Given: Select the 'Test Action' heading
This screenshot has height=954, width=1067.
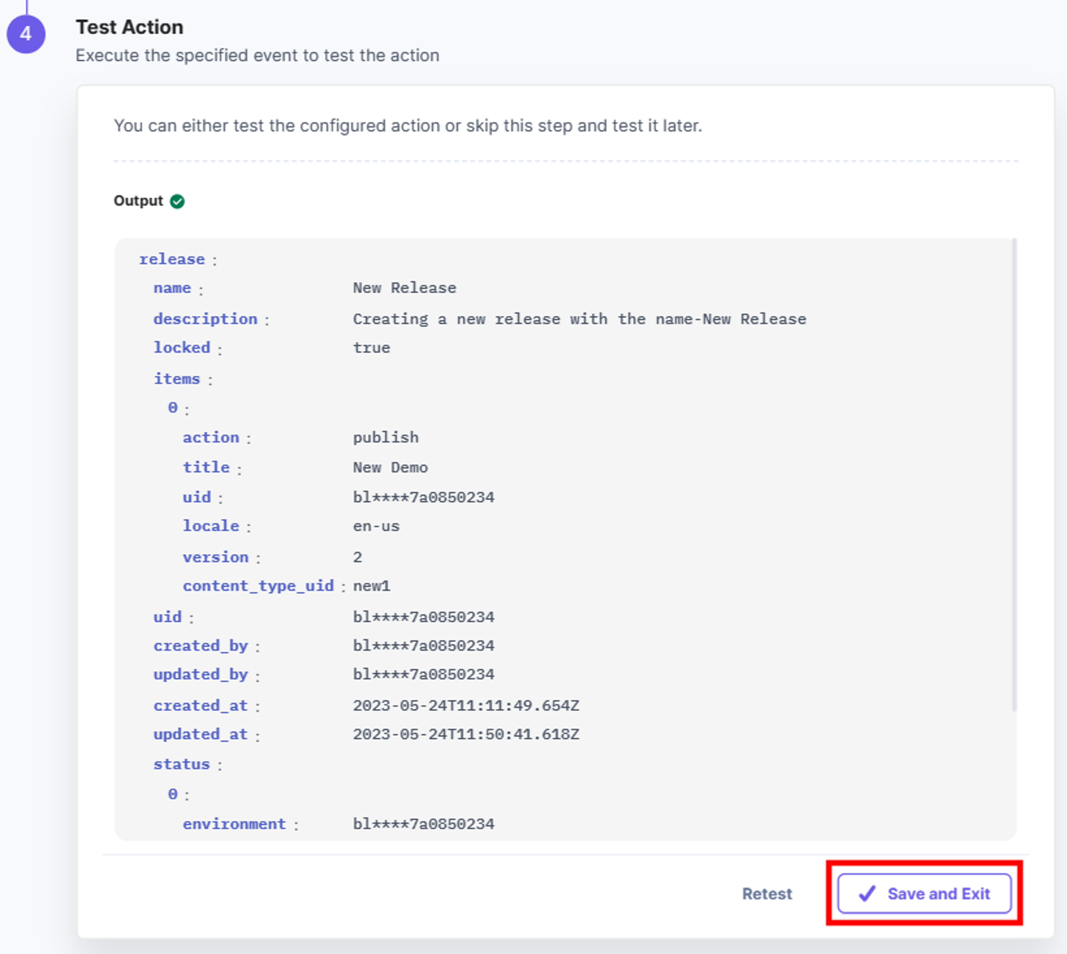Looking at the screenshot, I should tap(129, 27).
